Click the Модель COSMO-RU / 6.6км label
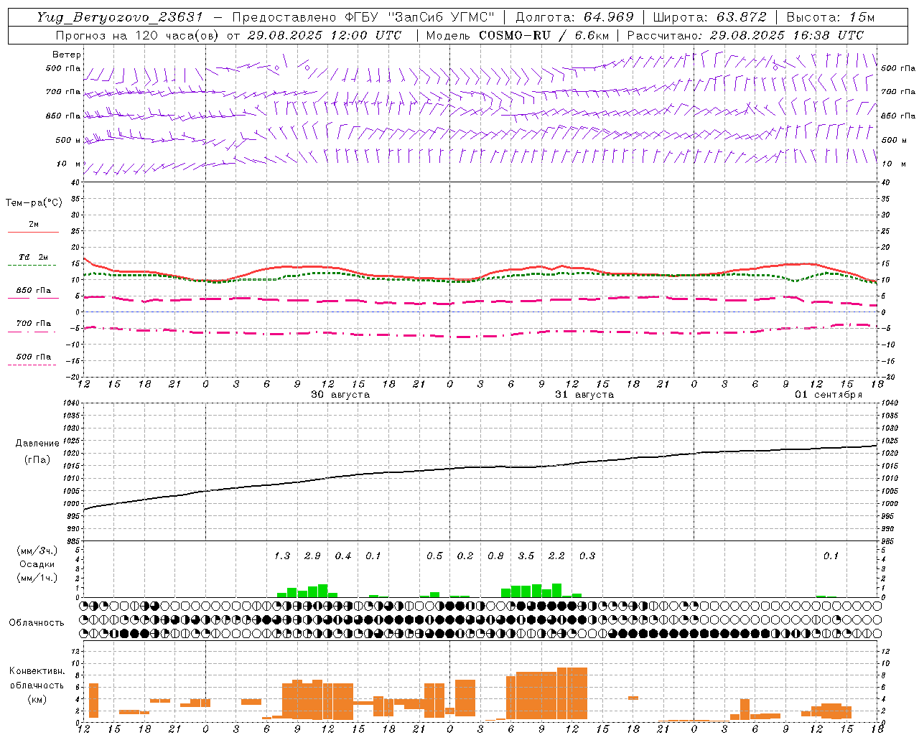The height and width of the screenshot is (735, 919). 518,35
